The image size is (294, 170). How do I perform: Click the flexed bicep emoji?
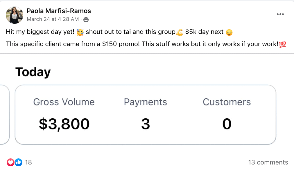coord(180,32)
